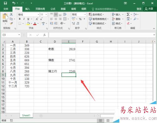Toggle Underline formatting
This screenshot has width=157, height=123.
coord(28,19)
